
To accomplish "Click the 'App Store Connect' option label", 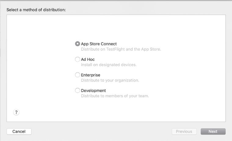I will point(99,44).
